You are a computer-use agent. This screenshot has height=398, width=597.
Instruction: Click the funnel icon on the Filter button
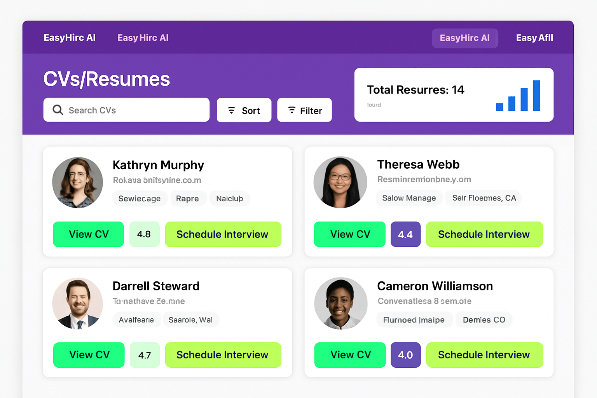[x=291, y=110]
